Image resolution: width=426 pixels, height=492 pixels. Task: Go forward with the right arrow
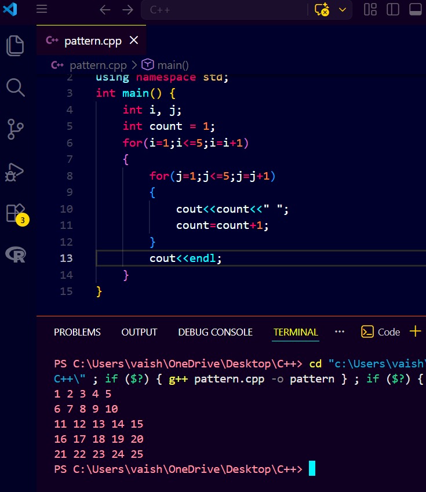128,10
